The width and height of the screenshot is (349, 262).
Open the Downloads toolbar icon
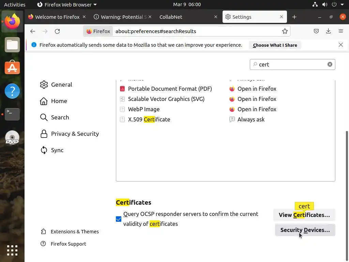point(328,31)
